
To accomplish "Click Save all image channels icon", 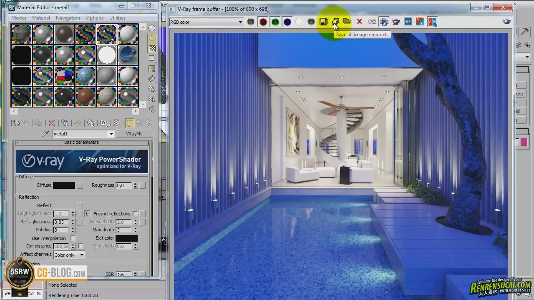I will point(335,22).
